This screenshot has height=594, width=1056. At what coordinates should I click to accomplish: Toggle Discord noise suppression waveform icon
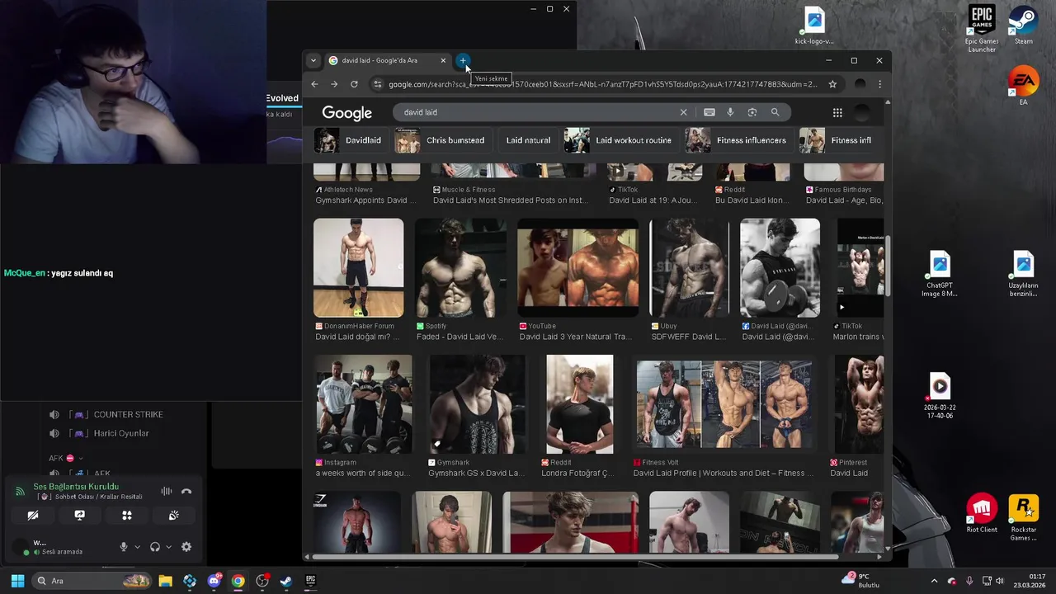(x=167, y=492)
